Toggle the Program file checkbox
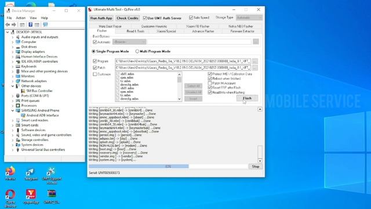Screen dimensions: 371x209 pos(95,61)
